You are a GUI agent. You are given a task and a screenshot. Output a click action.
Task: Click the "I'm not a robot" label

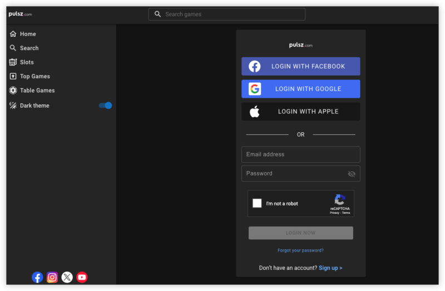click(282, 203)
